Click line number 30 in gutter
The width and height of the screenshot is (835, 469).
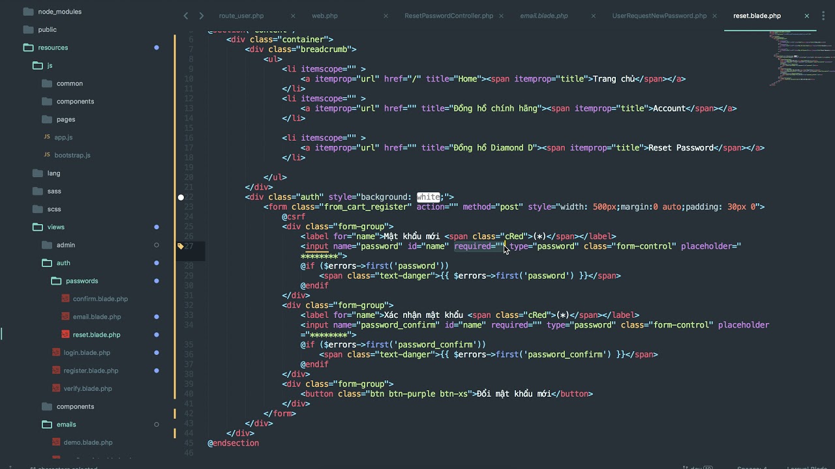pyautogui.click(x=189, y=285)
